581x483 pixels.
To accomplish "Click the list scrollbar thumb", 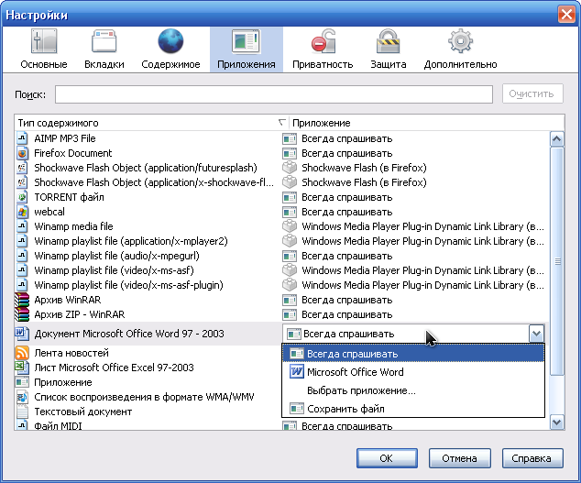I will click(557, 261).
